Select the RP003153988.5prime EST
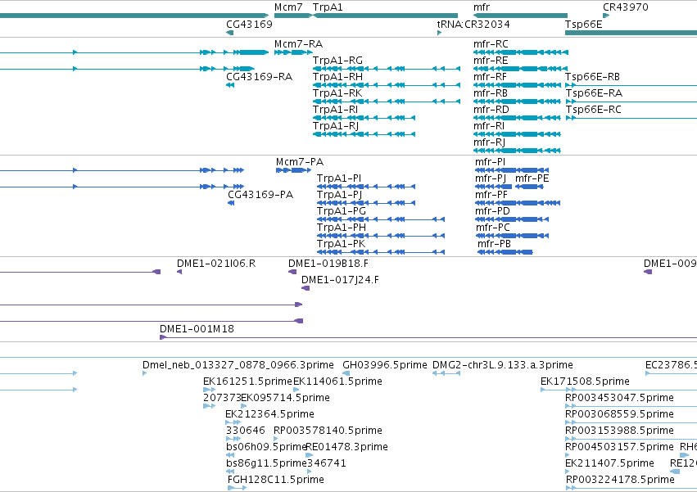697x492 pixels. 631,439
